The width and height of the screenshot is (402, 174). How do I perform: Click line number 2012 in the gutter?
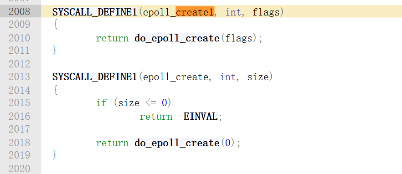coord(19,64)
